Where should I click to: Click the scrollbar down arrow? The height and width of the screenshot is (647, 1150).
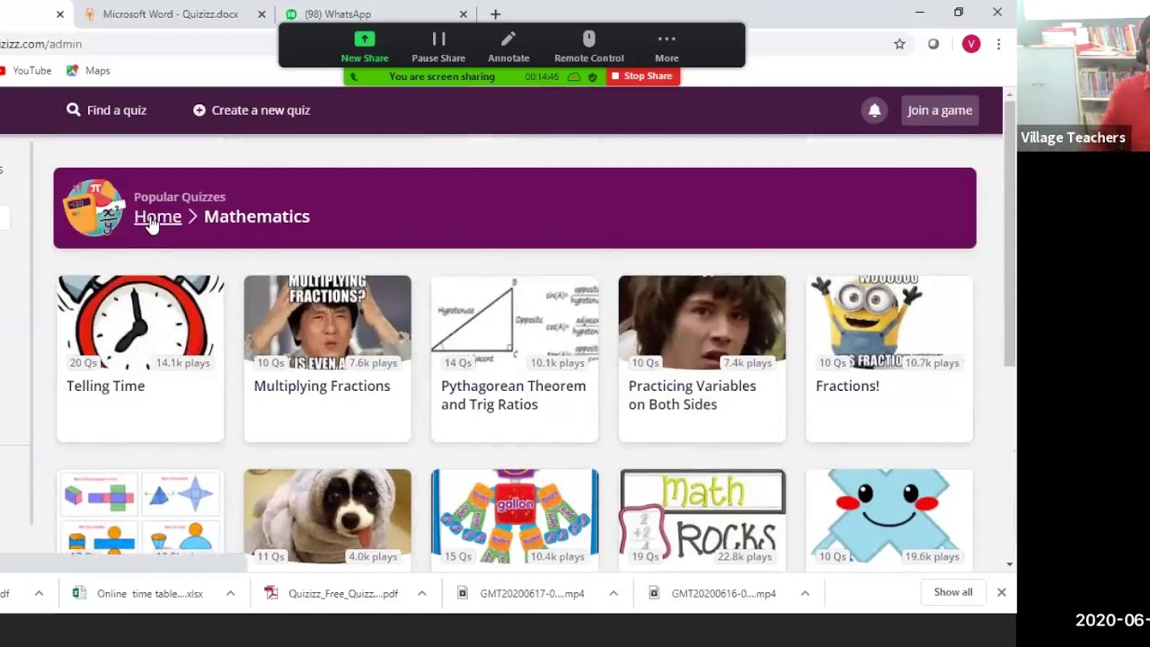(1009, 564)
